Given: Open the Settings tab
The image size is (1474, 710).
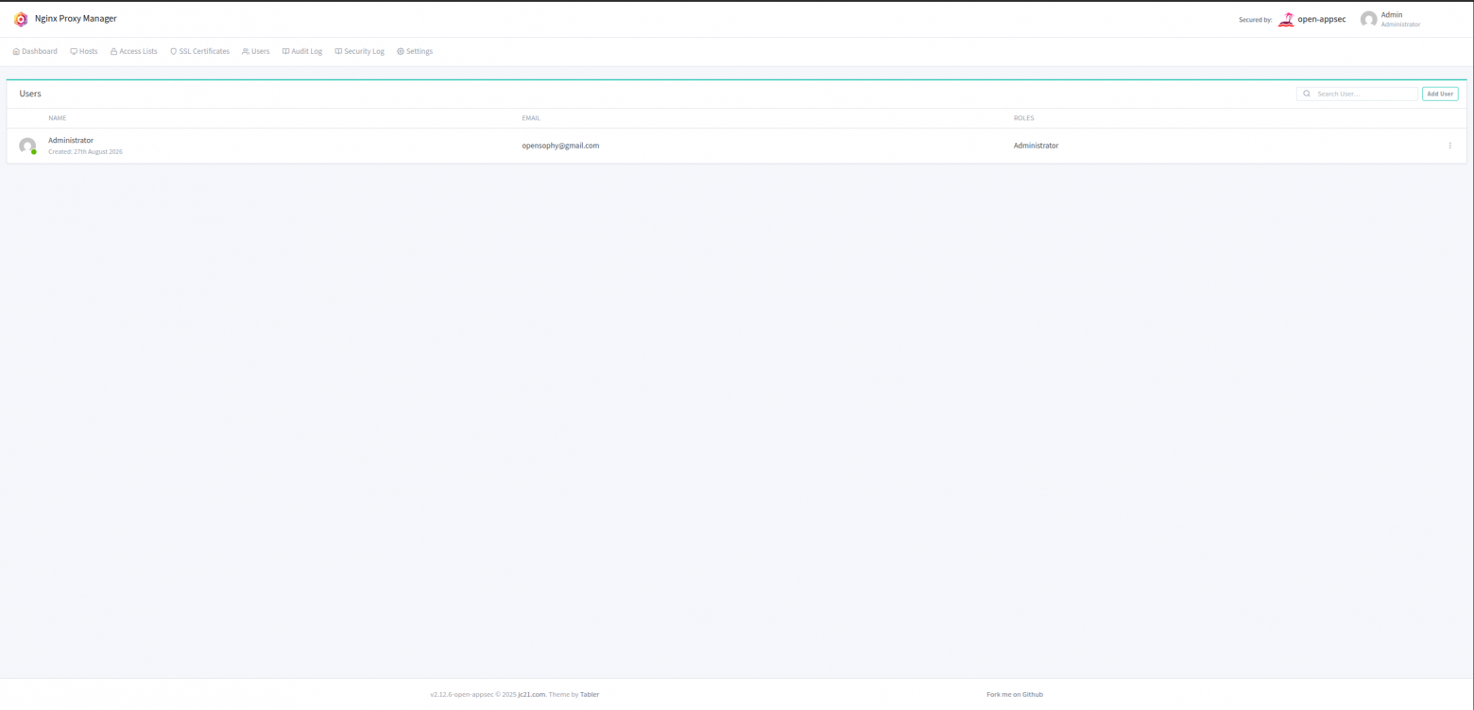Looking at the screenshot, I should pyautogui.click(x=415, y=51).
